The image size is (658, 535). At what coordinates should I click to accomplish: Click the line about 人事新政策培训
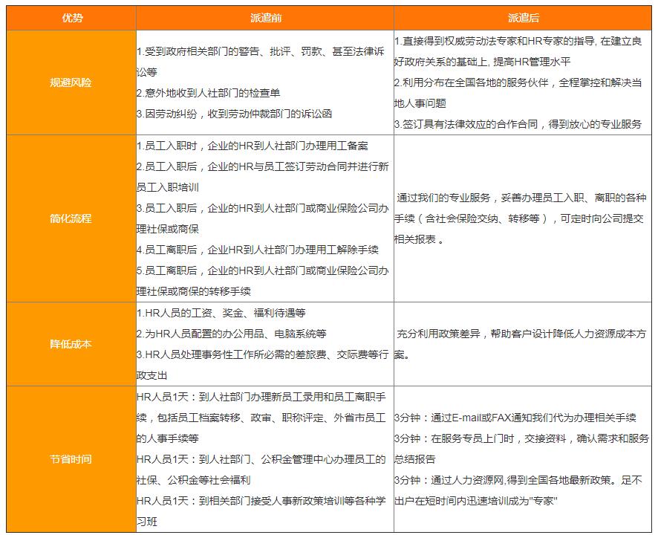click(261, 501)
